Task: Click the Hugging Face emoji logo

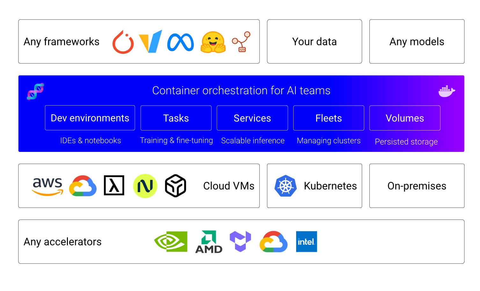Action: tap(213, 42)
